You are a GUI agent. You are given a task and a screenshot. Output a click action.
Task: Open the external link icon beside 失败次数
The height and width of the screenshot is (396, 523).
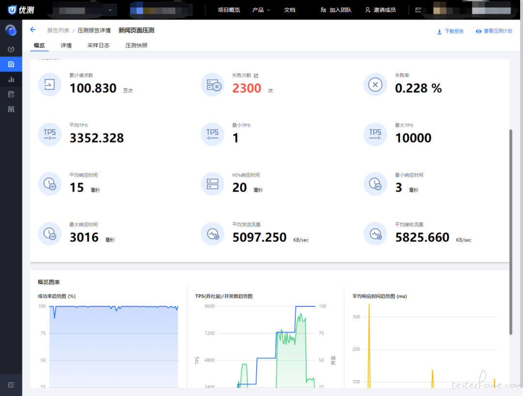click(256, 76)
